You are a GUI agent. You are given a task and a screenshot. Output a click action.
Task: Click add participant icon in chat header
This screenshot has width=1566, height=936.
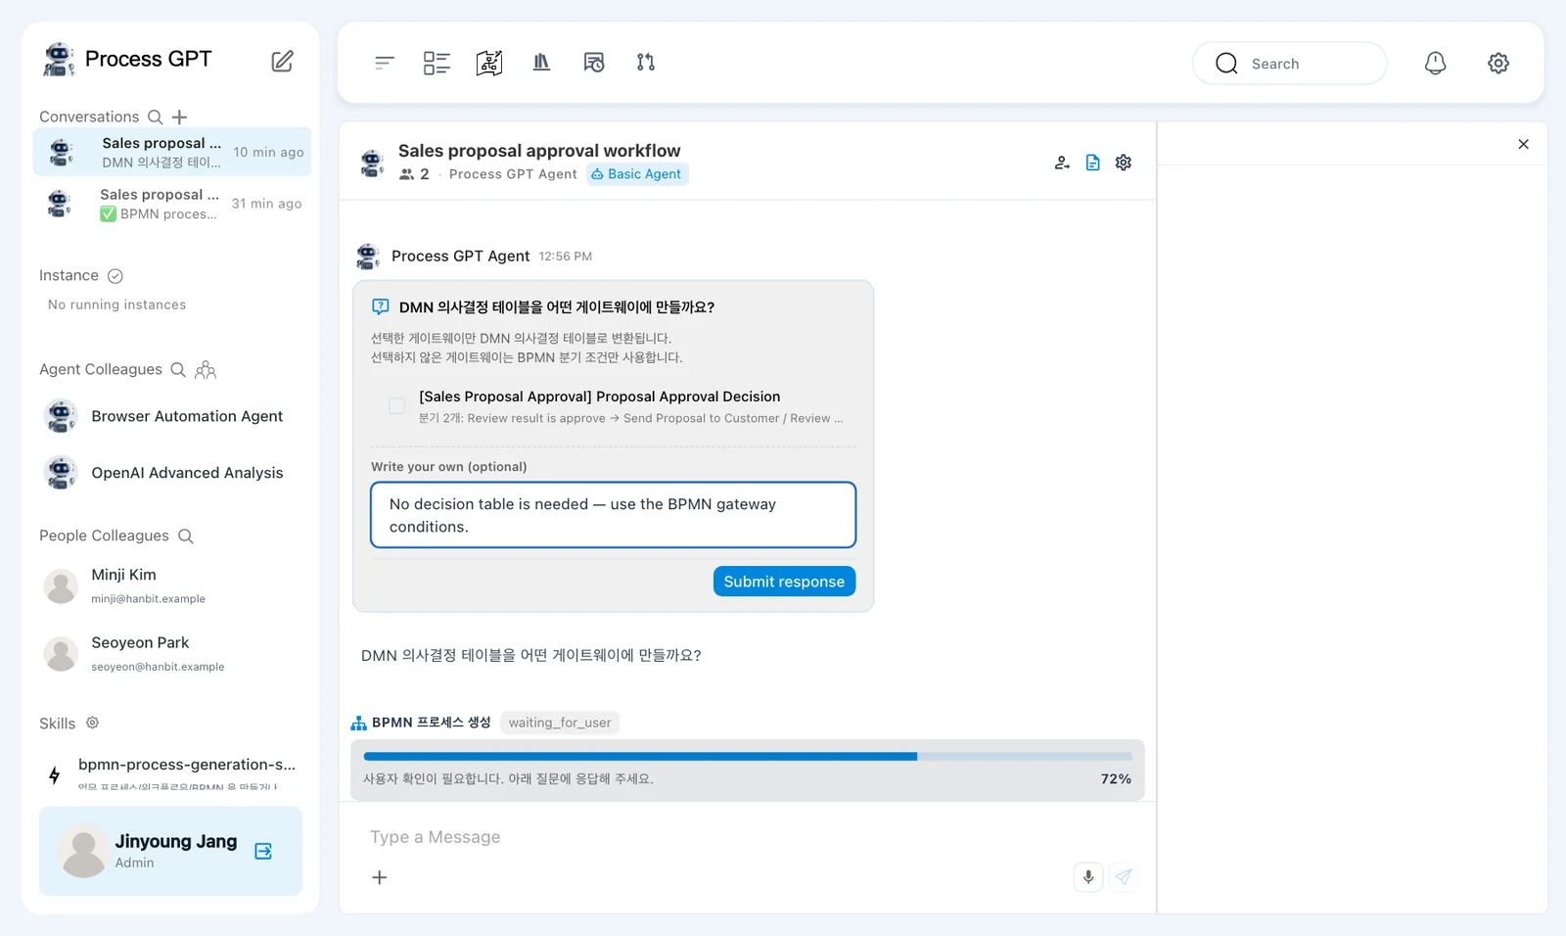click(x=1062, y=163)
